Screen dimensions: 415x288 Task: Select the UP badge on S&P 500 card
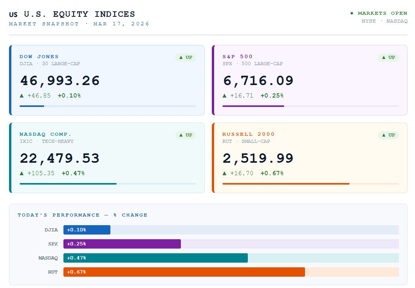[388, 57]
